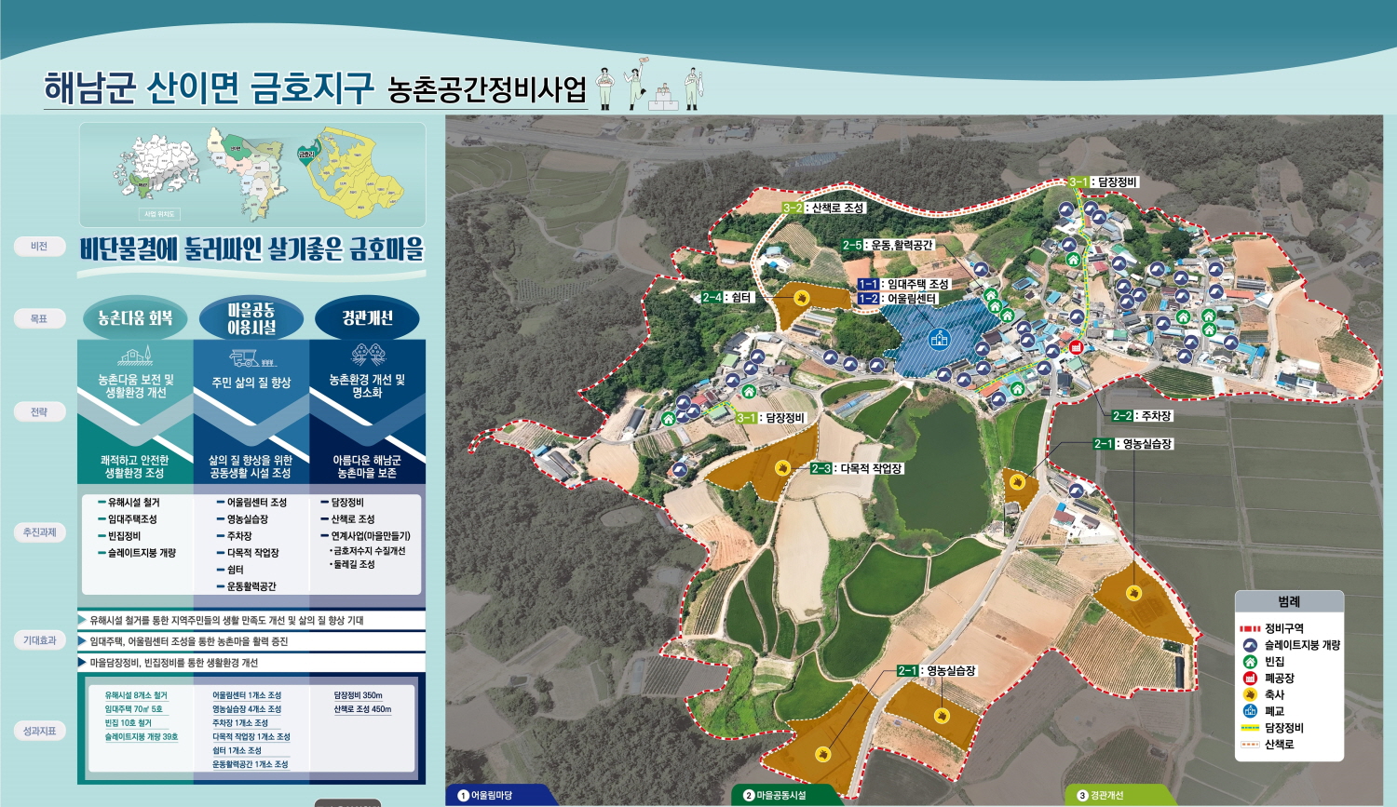This screenshot has width=1397, height=807.
Task: Click the 비단물결에 둘러싸인 살기좋은 금호마을 slogan
Action: [251, 249]
